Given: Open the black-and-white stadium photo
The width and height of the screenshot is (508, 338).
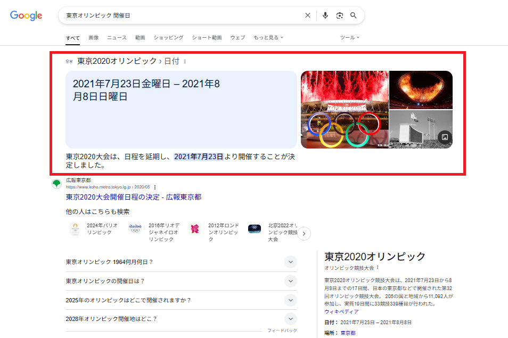Looking at the screenshot, I should click(421, 129).
